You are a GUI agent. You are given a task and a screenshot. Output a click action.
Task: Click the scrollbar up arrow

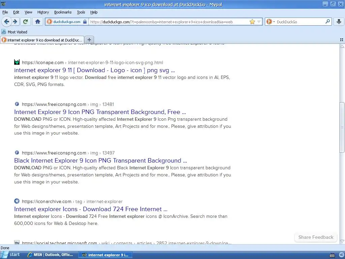point(342,47)
